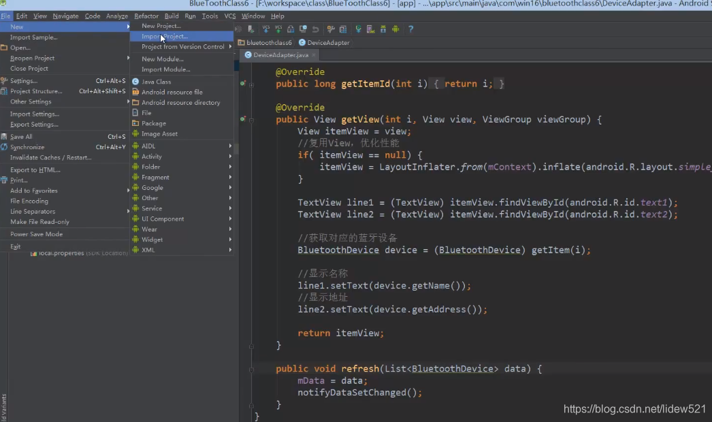712x422 pixels.
Task: Click the Help question mark icon
Action: click(411, 29)
